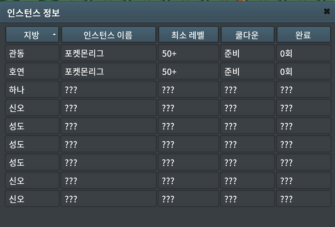This screenshot has width=335, height=227.
Task: Click the sort arrow in the 지방 header
Action: click(x=54, y=35)
